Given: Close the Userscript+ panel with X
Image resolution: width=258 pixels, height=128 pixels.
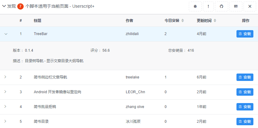Looking at the screenshot, I should pyautogui.click(x=250, y=6).
